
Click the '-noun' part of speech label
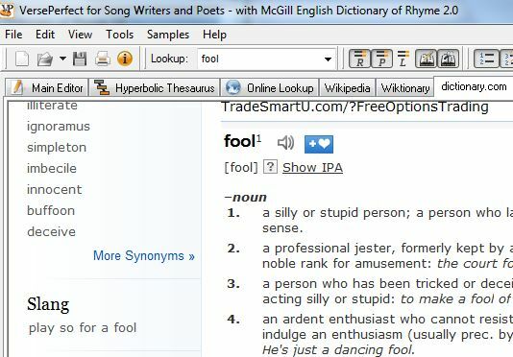click(245, 198)
